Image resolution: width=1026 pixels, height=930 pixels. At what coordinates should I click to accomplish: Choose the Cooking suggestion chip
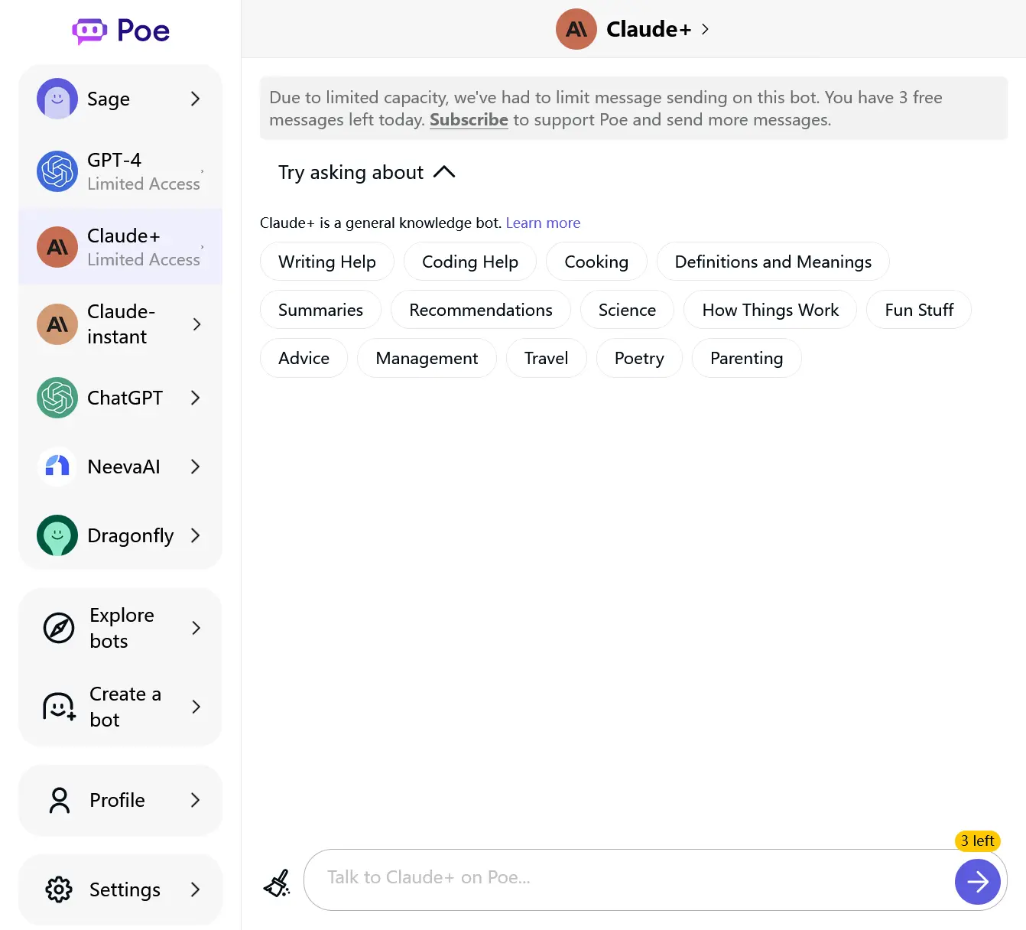tap(596, 262)
